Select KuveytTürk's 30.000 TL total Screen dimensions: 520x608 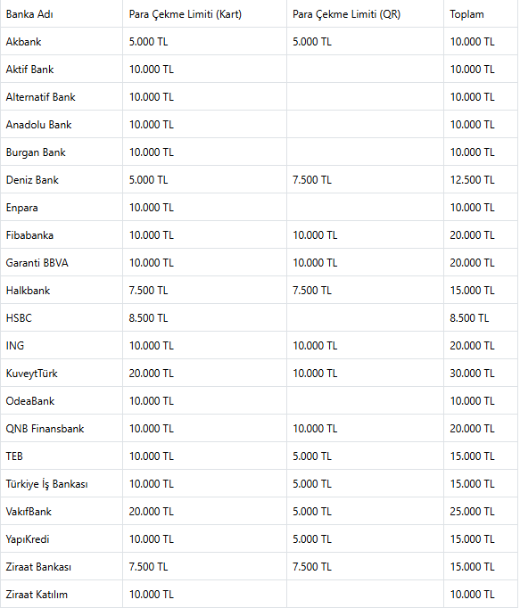pos(472,374)
